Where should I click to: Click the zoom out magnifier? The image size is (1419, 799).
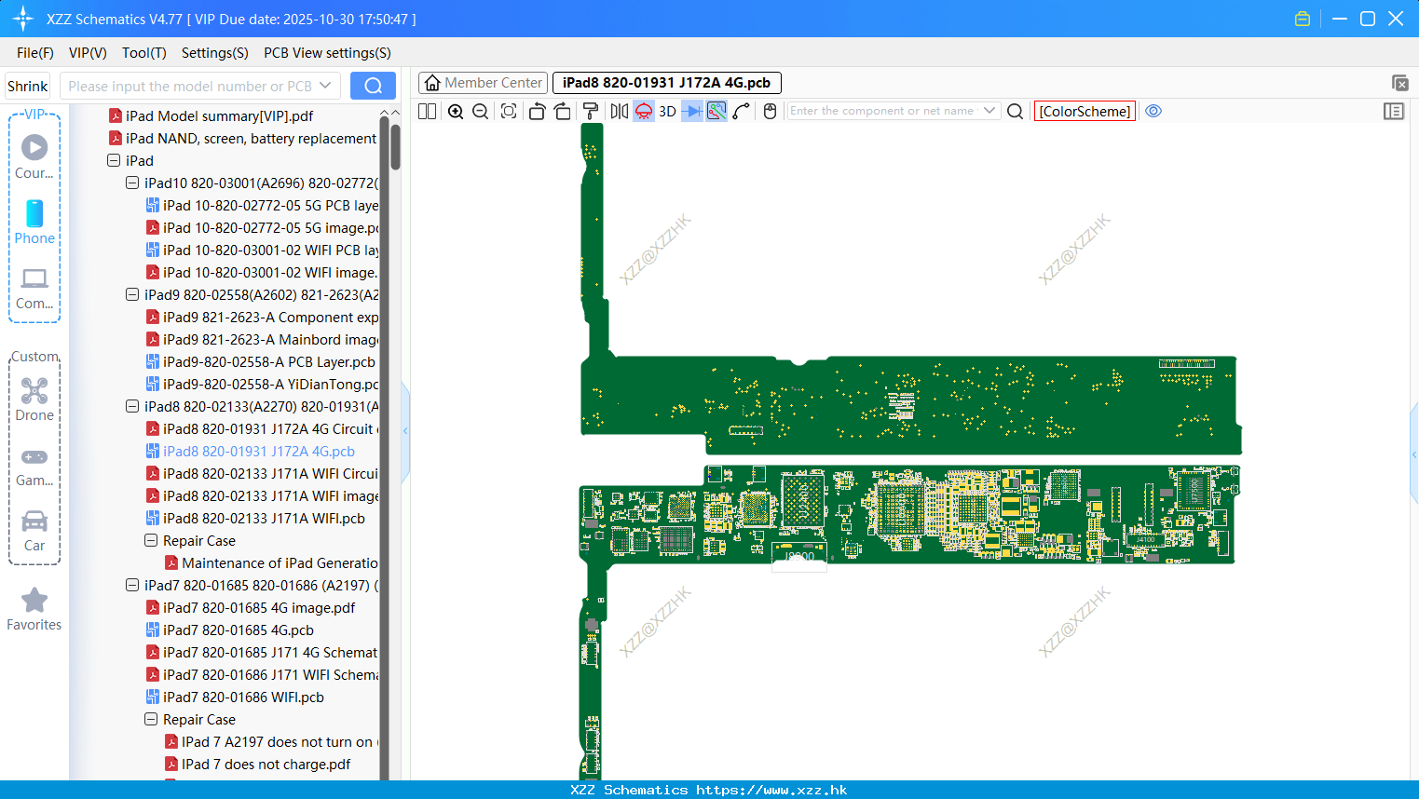(x=481, y=111)
